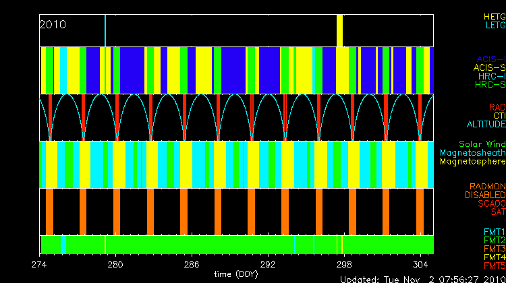Viewport: 506px width, 283px height.
Task: Select the RADMON legend label
Action: 486,187
